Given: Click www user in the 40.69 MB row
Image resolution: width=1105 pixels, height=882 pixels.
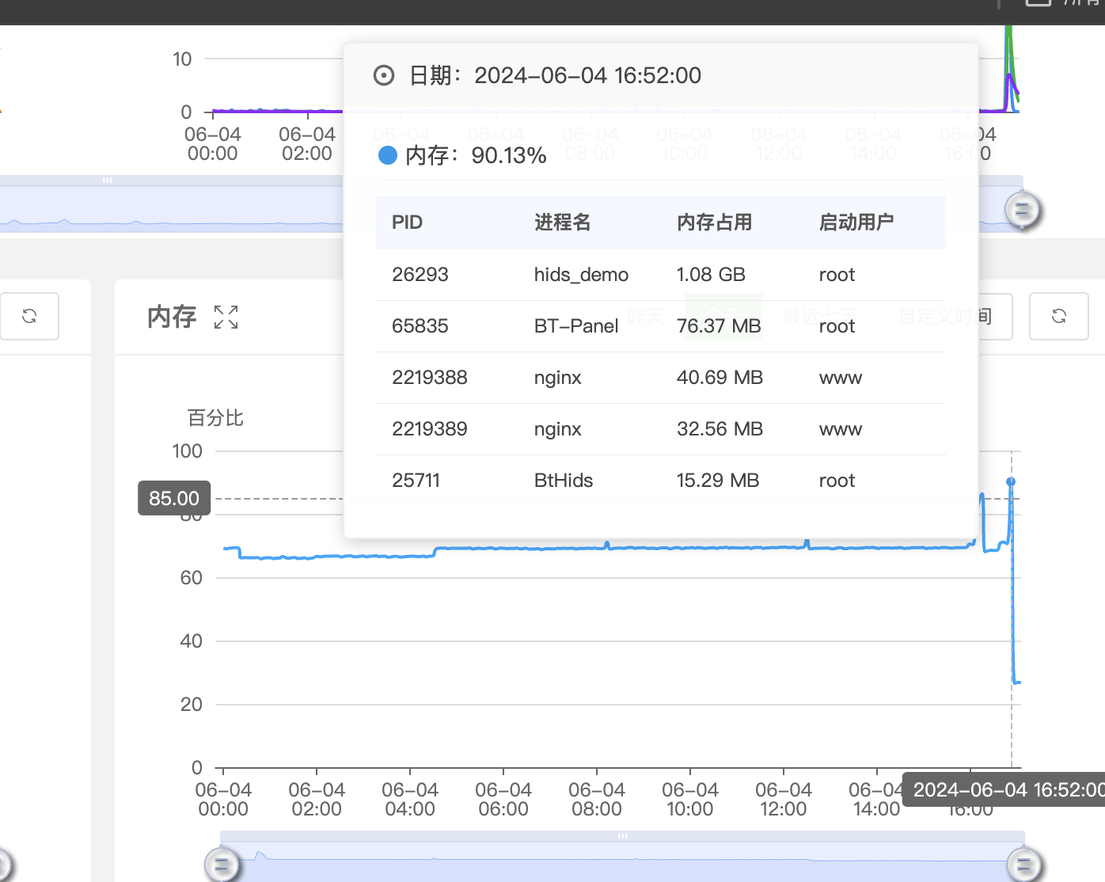Looking at the screenshot, I should (x=841, y=378).
